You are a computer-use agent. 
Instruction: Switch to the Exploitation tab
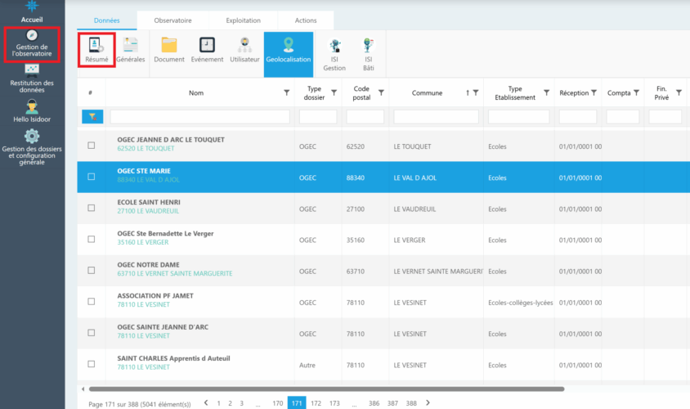pyautogui.click(x=243, y=21)
